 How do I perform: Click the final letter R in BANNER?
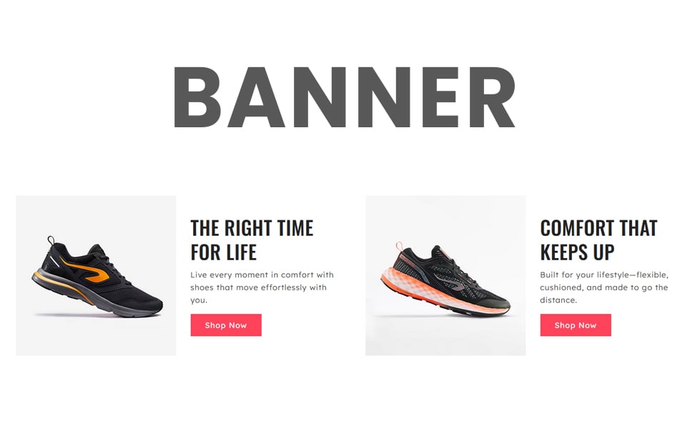tap(492, 97)
